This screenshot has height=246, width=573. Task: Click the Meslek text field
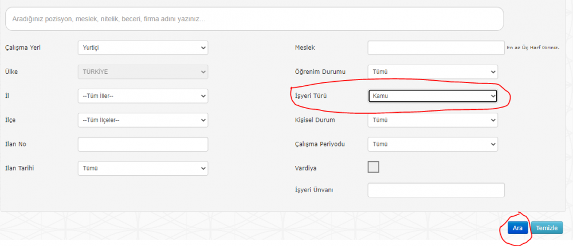click(435, 48)
